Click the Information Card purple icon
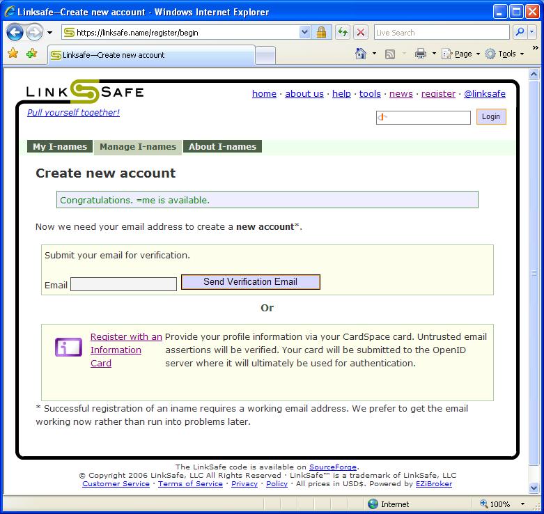This screenshot has width=544, height=514. 68,346
